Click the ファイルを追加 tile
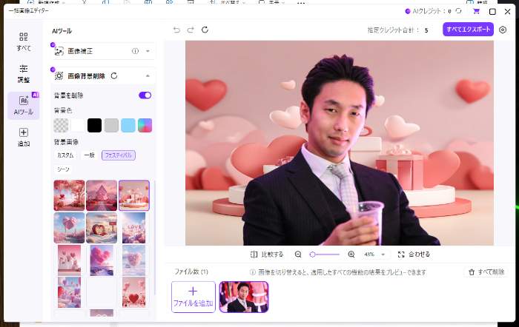The width and height of the screenshot is (519, 327). 194,297
